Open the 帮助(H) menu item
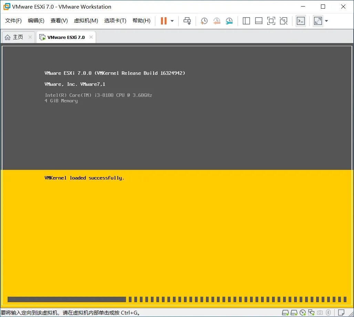354x317 pixels. pyautogui.click(x=141, y=20)
